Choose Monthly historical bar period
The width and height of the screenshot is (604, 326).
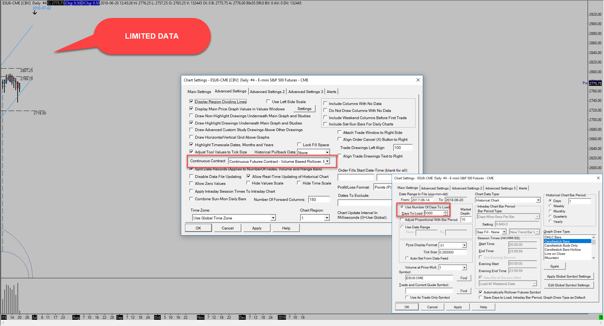point(550,211)
